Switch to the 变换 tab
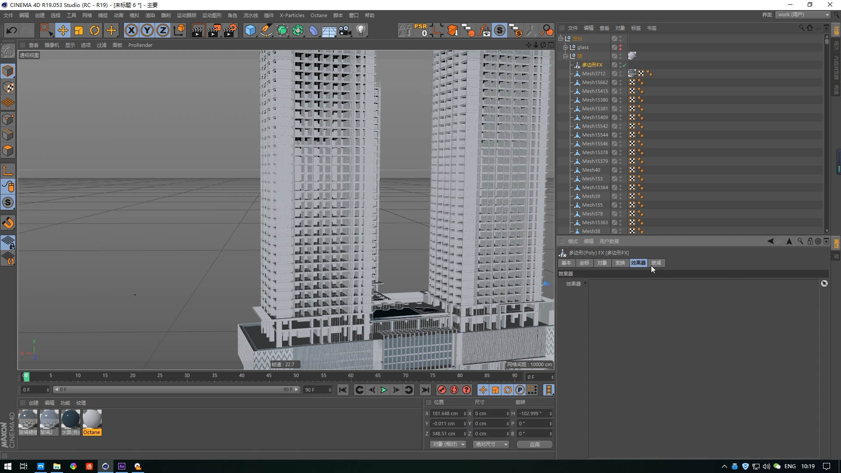Screen dimensions: 841x473 [x=620, y=263]
